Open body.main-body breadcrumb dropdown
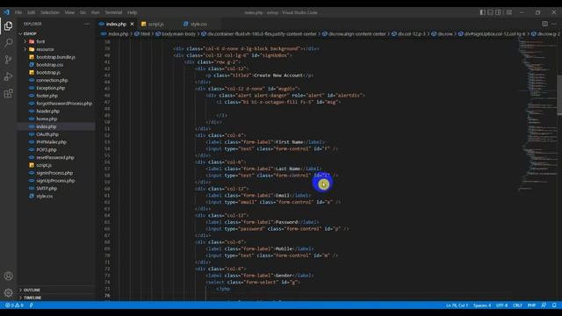562x316 pixels. [176, 34]
